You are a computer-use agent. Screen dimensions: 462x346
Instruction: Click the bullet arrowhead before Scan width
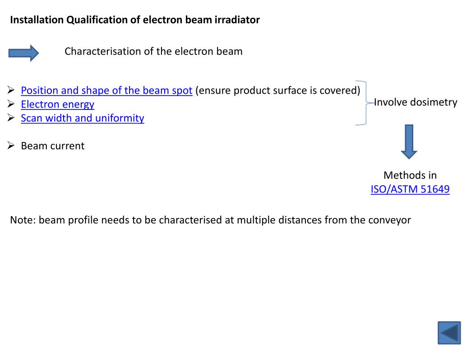pos(11,118)
